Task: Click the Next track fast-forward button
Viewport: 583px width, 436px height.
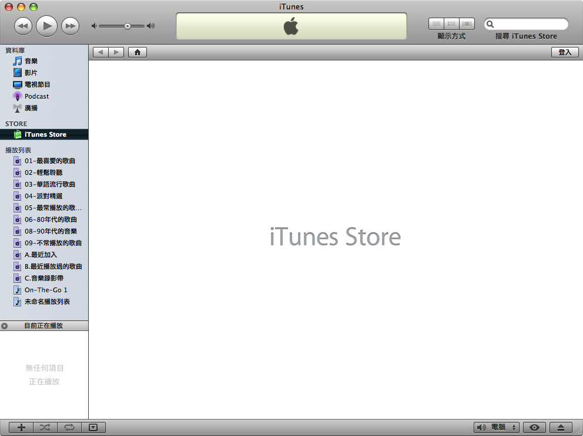Action: click(71, 26)
